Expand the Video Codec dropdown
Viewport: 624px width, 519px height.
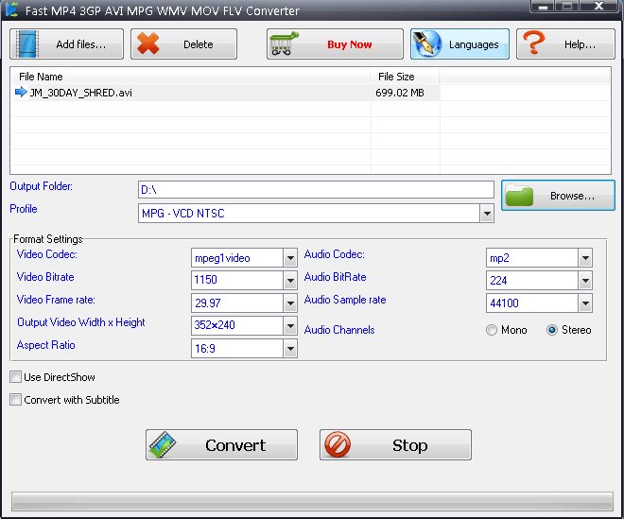pos(290,258)
